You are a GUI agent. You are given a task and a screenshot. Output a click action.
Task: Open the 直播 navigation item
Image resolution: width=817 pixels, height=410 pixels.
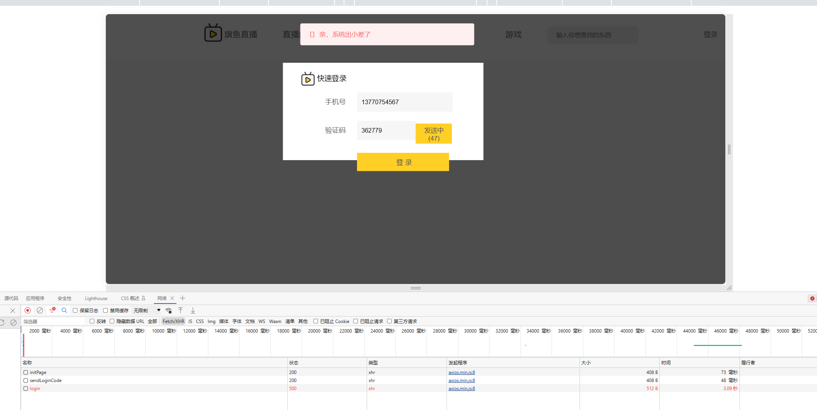pyautogui.click(x=291, y=34)
